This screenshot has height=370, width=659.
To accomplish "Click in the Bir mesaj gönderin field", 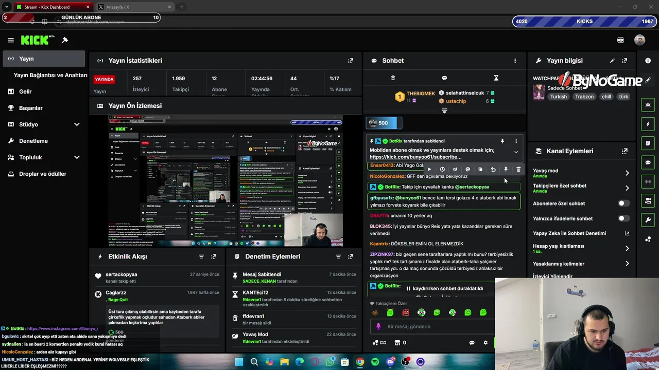I will click(432, 326).
